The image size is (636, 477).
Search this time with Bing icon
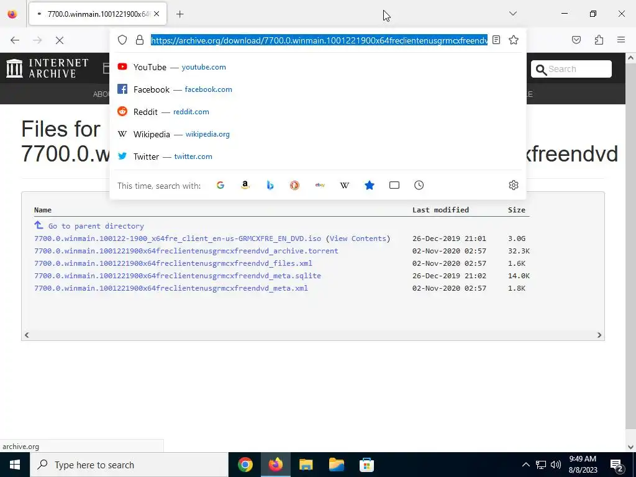click(270, 185)
